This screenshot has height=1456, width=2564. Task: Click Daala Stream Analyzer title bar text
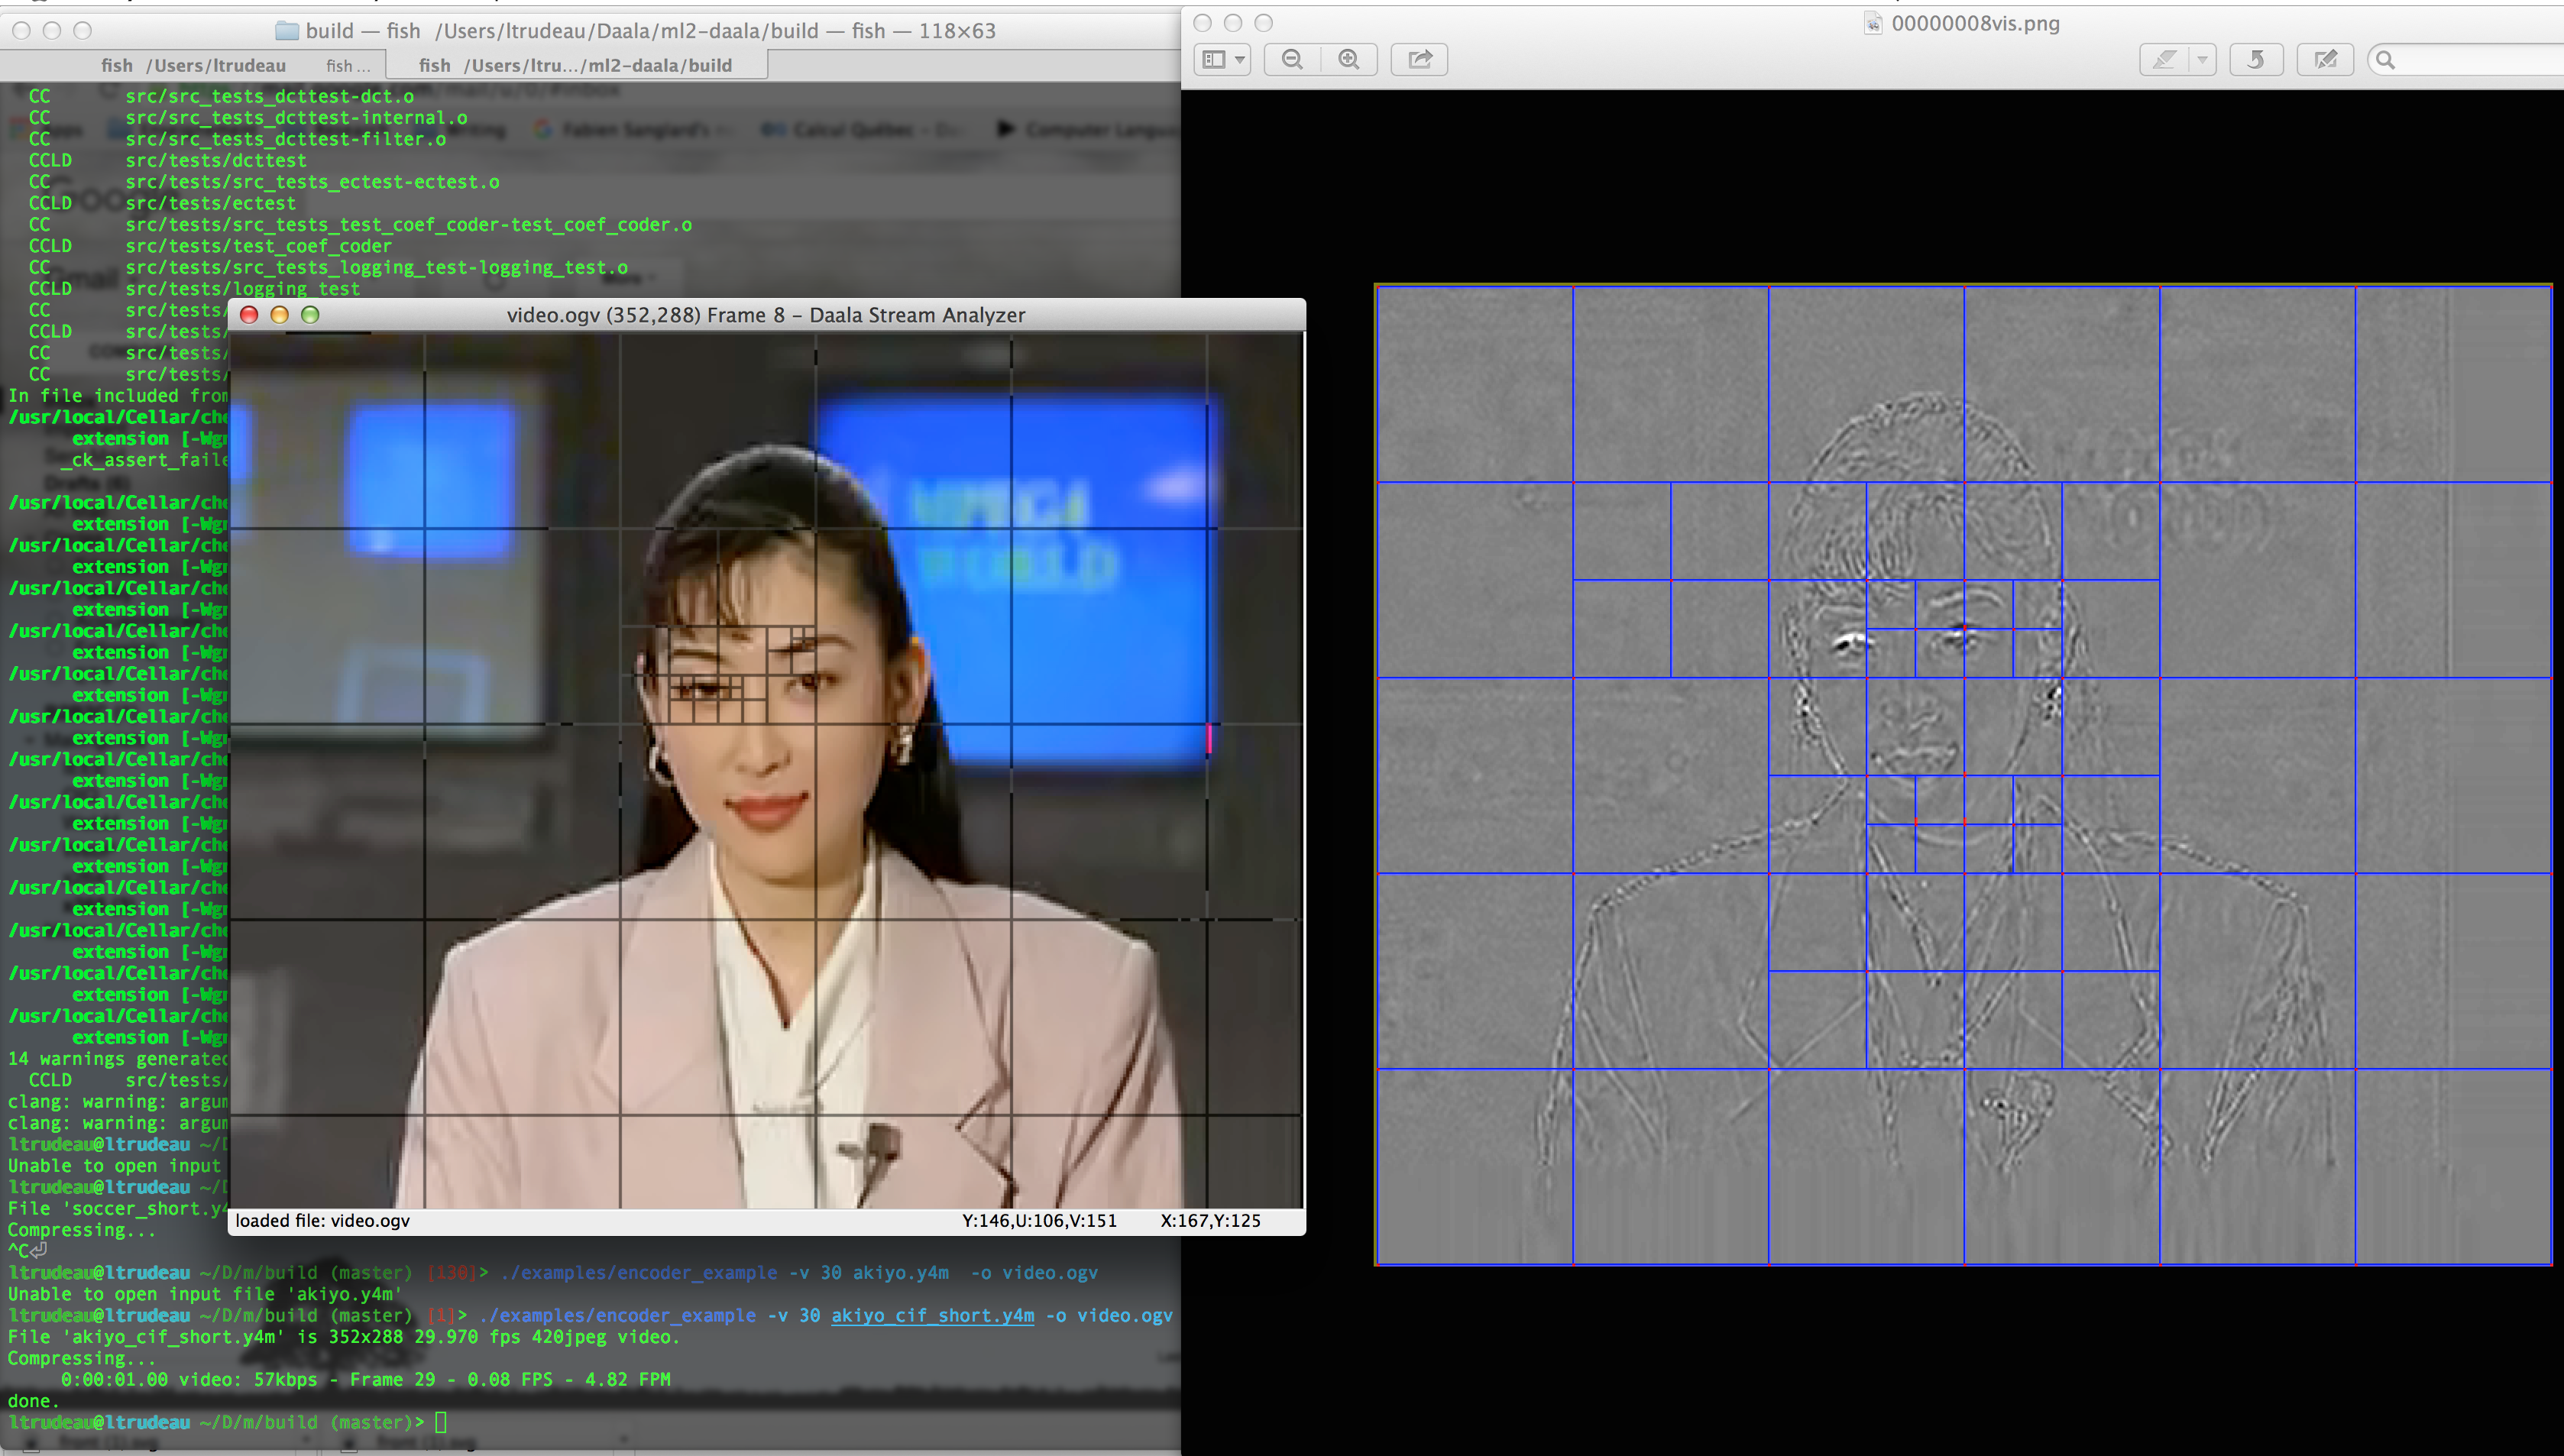tap(766, 315)
